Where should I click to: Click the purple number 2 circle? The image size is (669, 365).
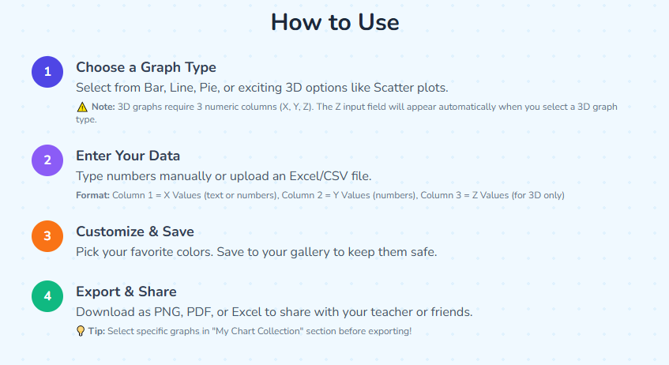(47, 160)
